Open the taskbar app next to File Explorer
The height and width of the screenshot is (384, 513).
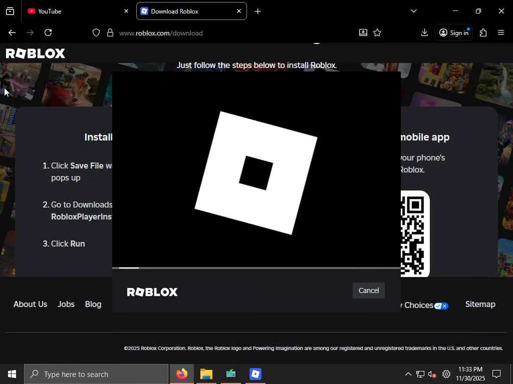pos(231,374)
